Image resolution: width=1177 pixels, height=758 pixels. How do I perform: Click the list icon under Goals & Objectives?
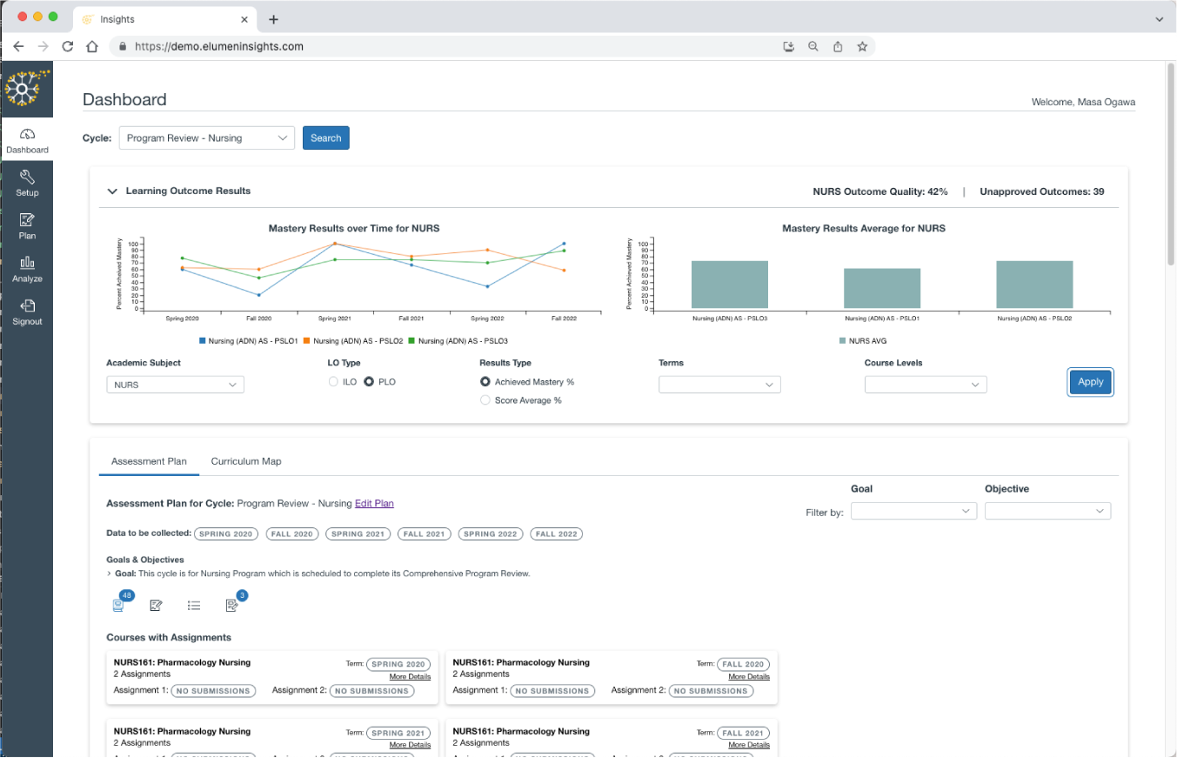click(x=194, y=605)
